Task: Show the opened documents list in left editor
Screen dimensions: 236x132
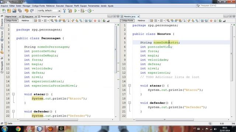Action: click(115, 16)
